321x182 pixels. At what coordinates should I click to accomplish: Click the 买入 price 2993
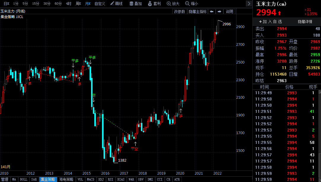coord(282,35)
